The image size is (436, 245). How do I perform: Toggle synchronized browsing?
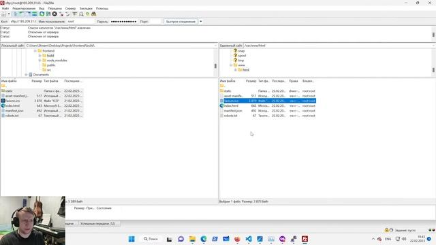88,14
